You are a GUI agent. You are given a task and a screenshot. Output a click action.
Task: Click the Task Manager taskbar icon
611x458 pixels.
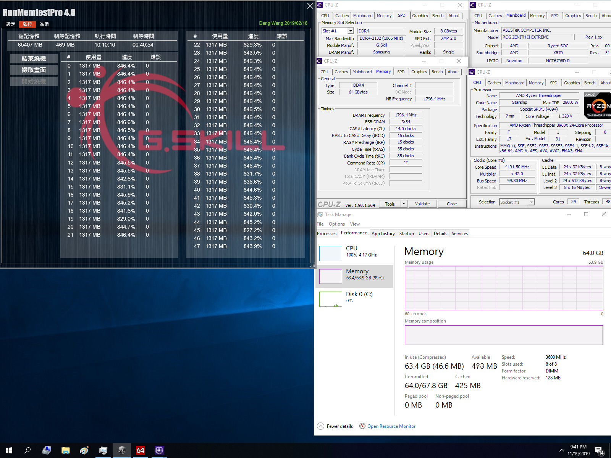pyautogui.click(x=103, y=450)
